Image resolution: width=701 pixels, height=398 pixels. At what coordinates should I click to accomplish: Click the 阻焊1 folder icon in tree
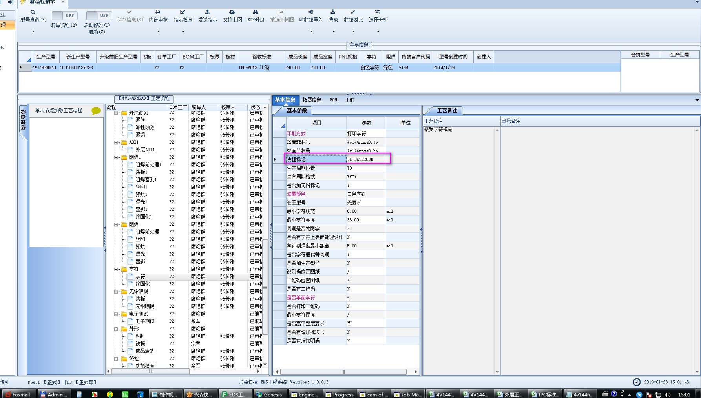tap(124, 157)
